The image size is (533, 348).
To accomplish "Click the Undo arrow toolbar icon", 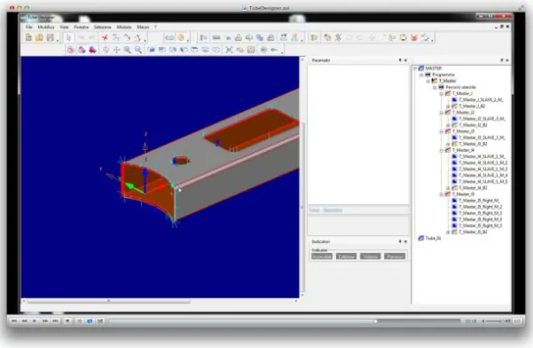I will (x=81, y=37).
